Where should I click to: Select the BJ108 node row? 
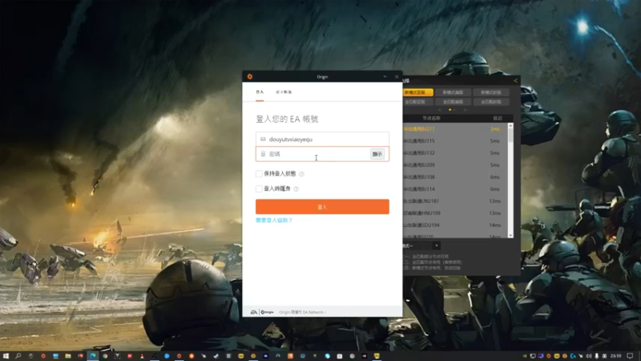(455, 176)
